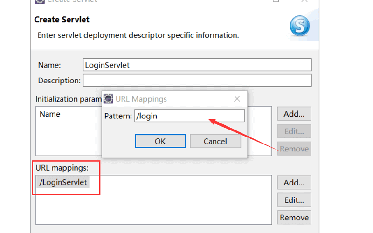Click the servlet wizard globe banner icon
The height and width of the screenshot is (233, 373).
(299, 27)
